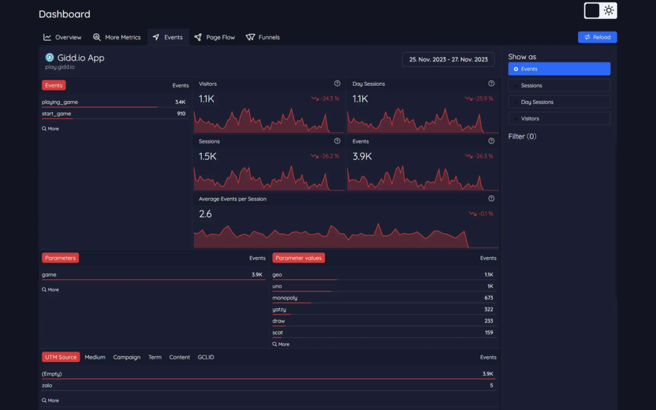Viewport: 656px width, 410px height.
Task: Toggle the dark mode square switch
Action: (x=592, y=10)
